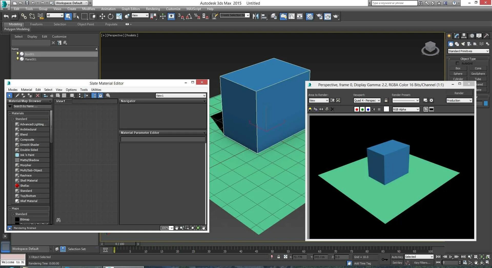
Task: Toggle the Box001 light bulb visibility
Action: point(17,54)
